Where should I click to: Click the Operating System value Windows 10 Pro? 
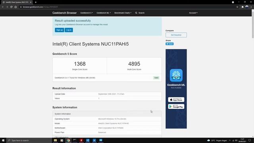[x=112, y=119]
